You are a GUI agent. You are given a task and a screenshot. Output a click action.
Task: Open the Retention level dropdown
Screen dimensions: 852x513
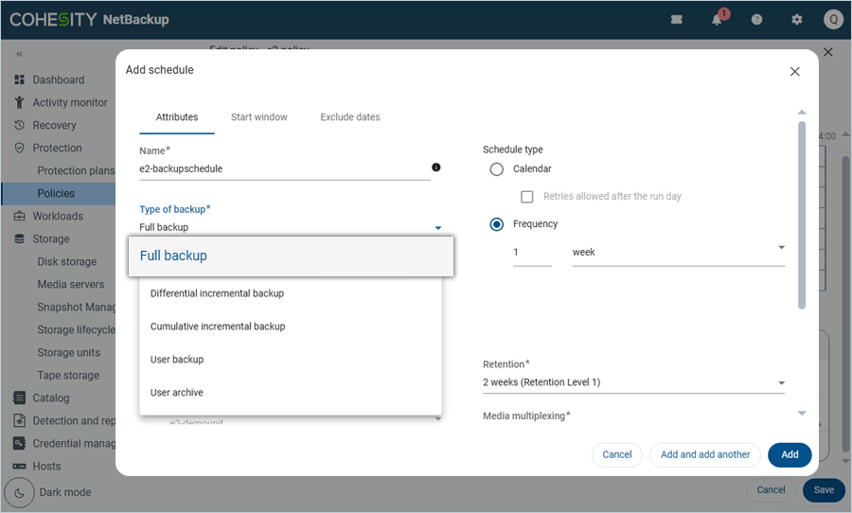click(781, 383)
